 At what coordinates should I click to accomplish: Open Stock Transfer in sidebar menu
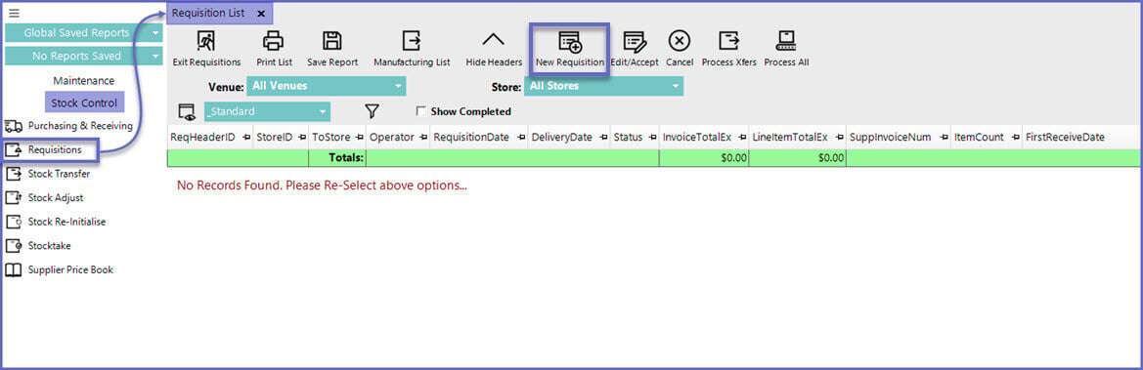pyautogui.click(x=59, y=174)
